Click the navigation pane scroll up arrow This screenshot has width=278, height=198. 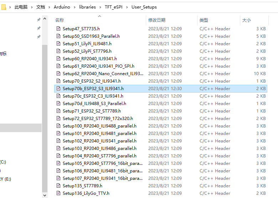click(x=45, y=19)
